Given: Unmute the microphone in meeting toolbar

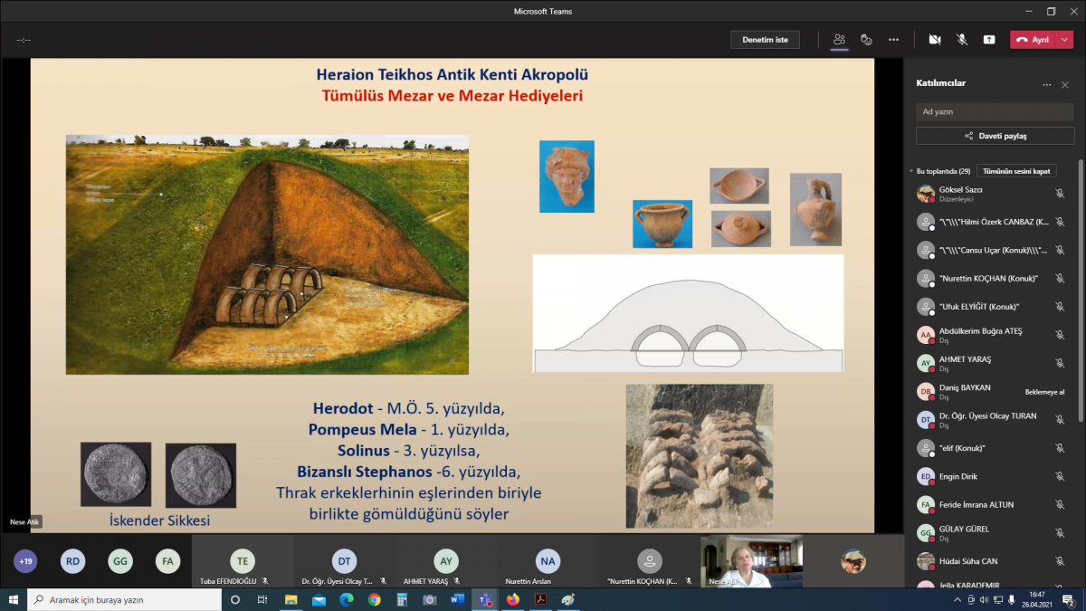Looking at the screenshot, I should click(962, 40).
